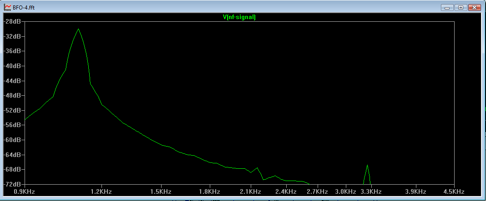Click the -60dB axis label
The image size is (486, 201).
tap(12, 140)
